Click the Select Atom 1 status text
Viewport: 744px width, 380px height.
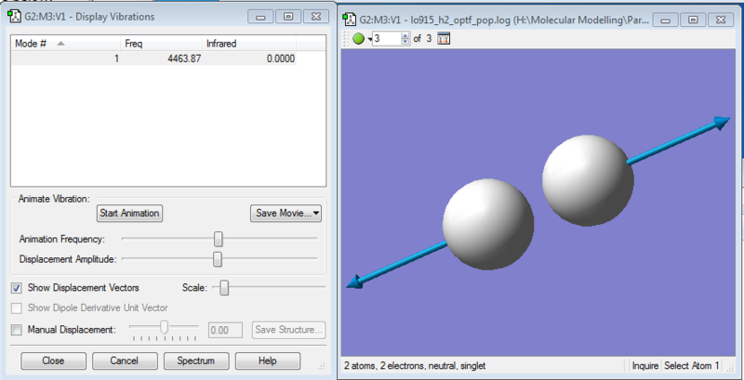pos(692,366)
